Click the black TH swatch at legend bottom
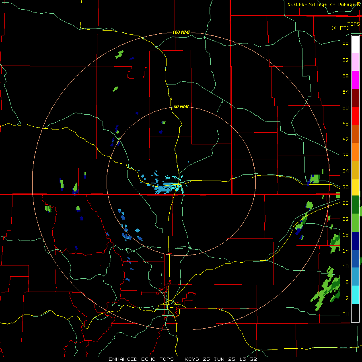 click(355, 313)
